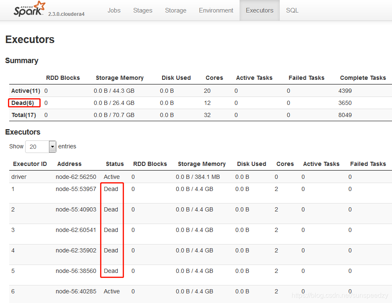Viewport: 392px width, 303px height.
Task: Click Active storage memory 0.0 B / 44.3 GB
Action: pyautogui.click(x=114, y=91)
